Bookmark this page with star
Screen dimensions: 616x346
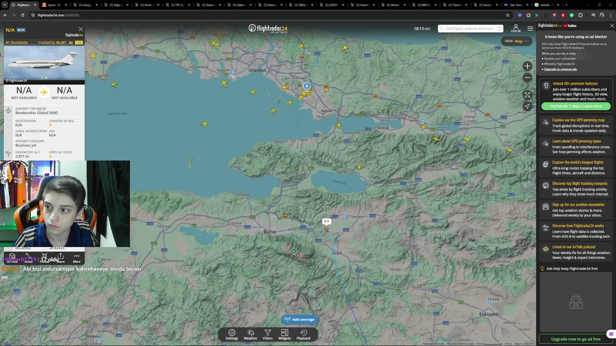click(x=507, y=15)
